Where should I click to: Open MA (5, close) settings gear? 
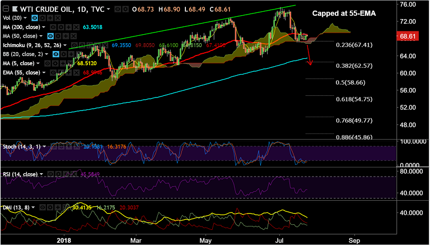click(55, 63)
